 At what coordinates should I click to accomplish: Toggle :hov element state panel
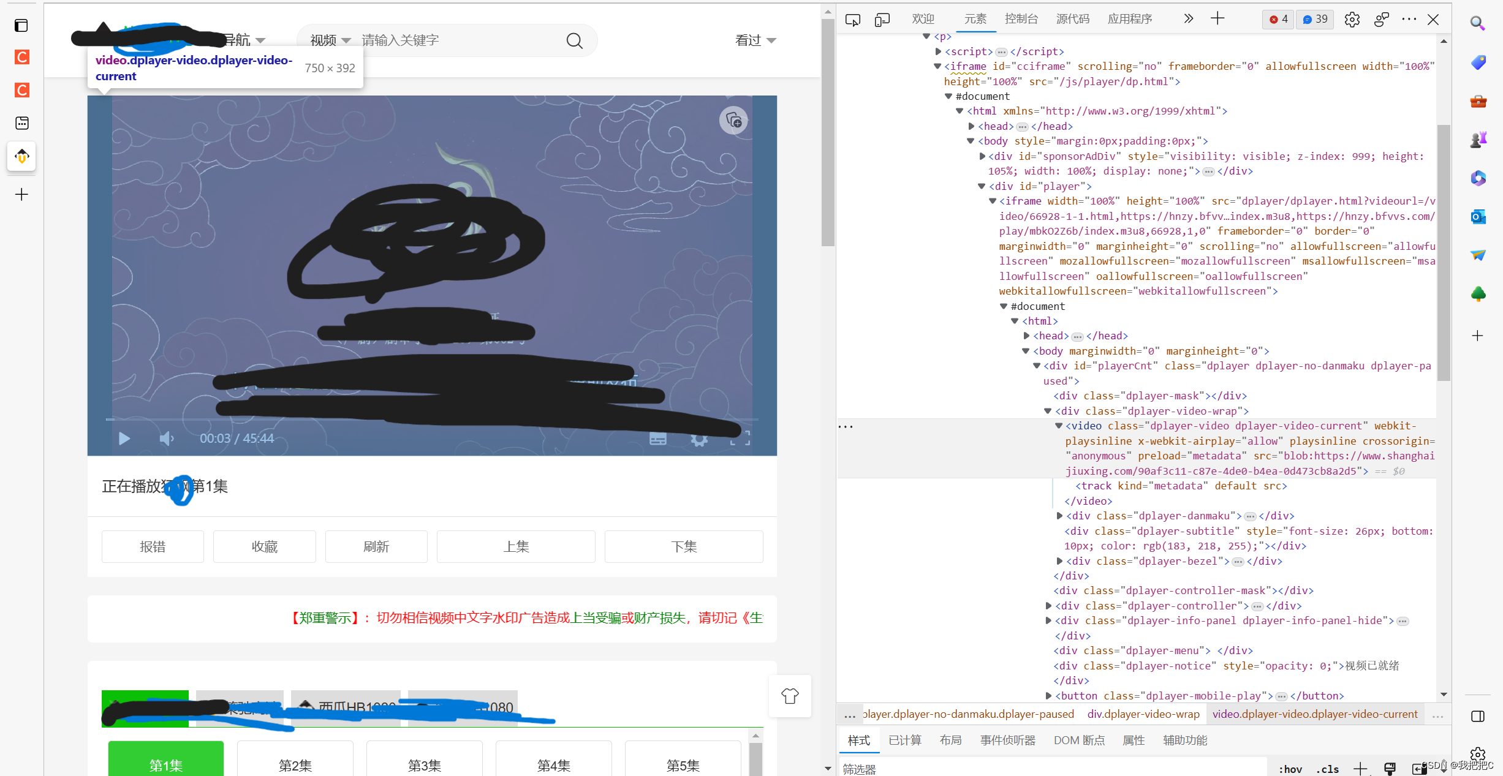[x=1290, y=769]
